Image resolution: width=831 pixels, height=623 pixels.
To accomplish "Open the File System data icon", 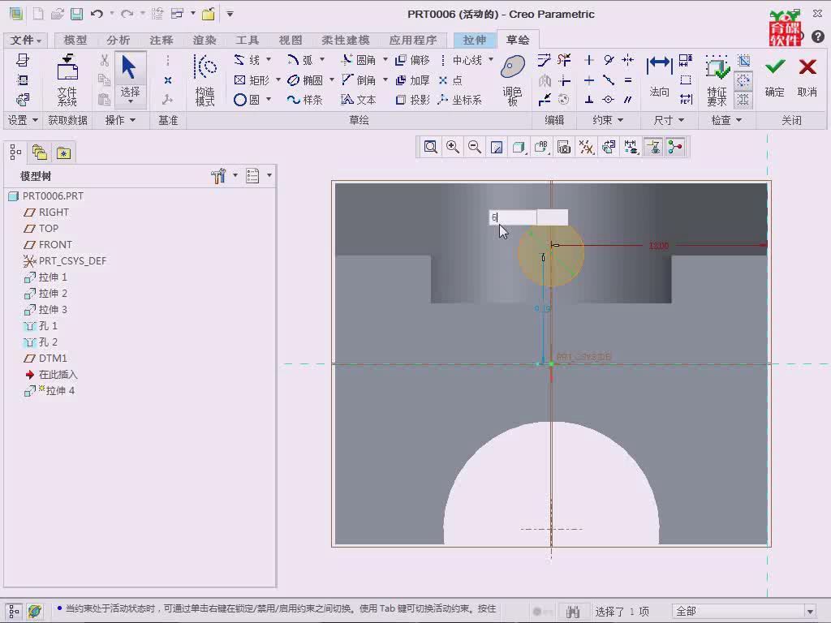I will point(67,79).
